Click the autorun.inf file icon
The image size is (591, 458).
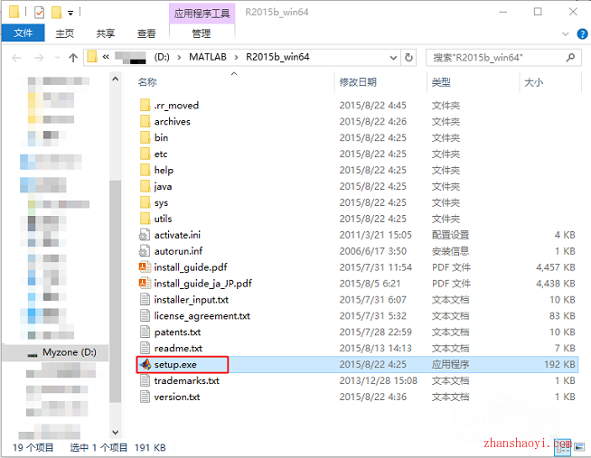tap(145, 251)
